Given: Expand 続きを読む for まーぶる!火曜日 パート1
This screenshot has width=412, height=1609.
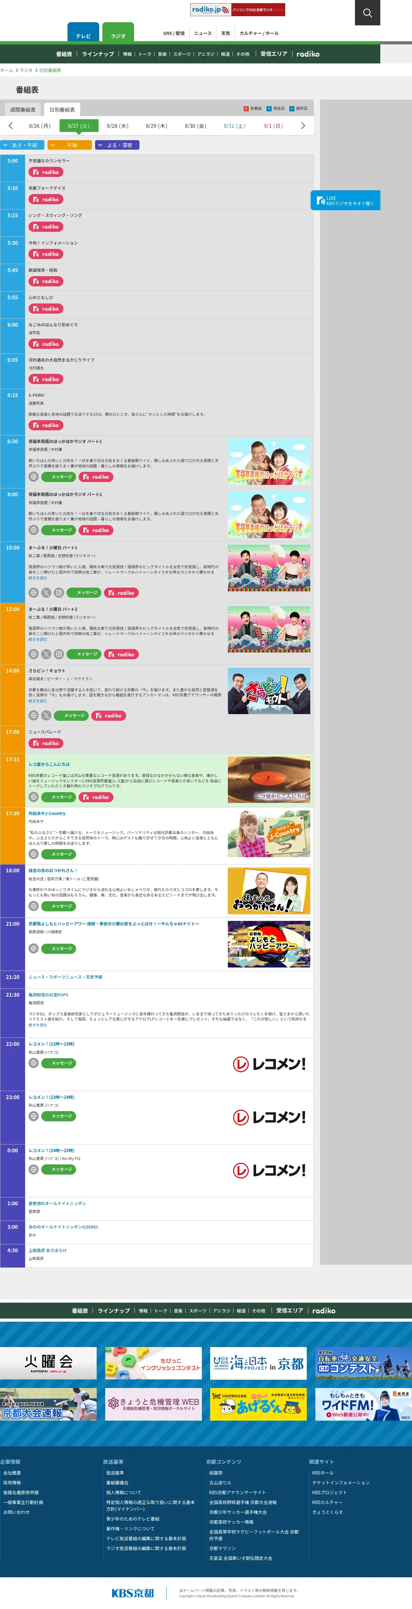Looking at the screenshot, I should [37, 578].
